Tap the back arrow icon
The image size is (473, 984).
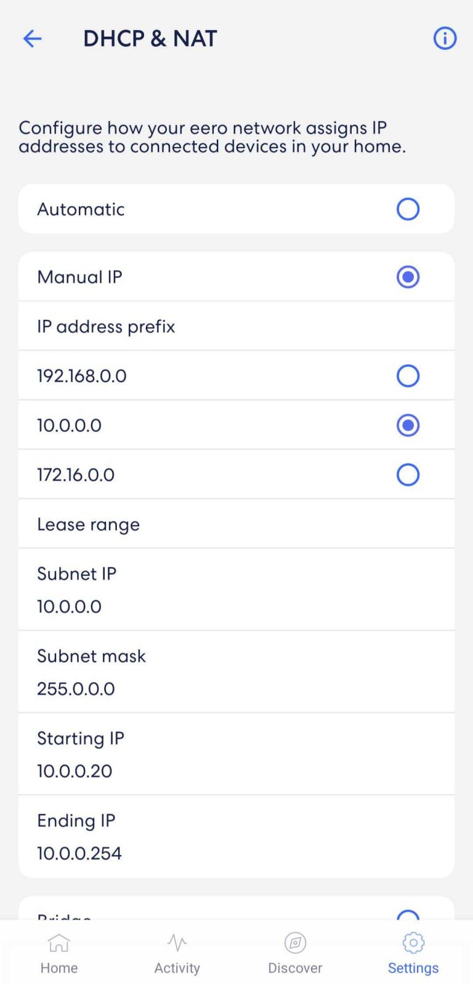click(x=32, y=38)
